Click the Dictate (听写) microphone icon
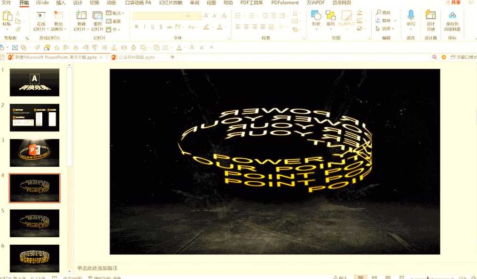This screenshot has width=477, height=279. click(411, 15)
